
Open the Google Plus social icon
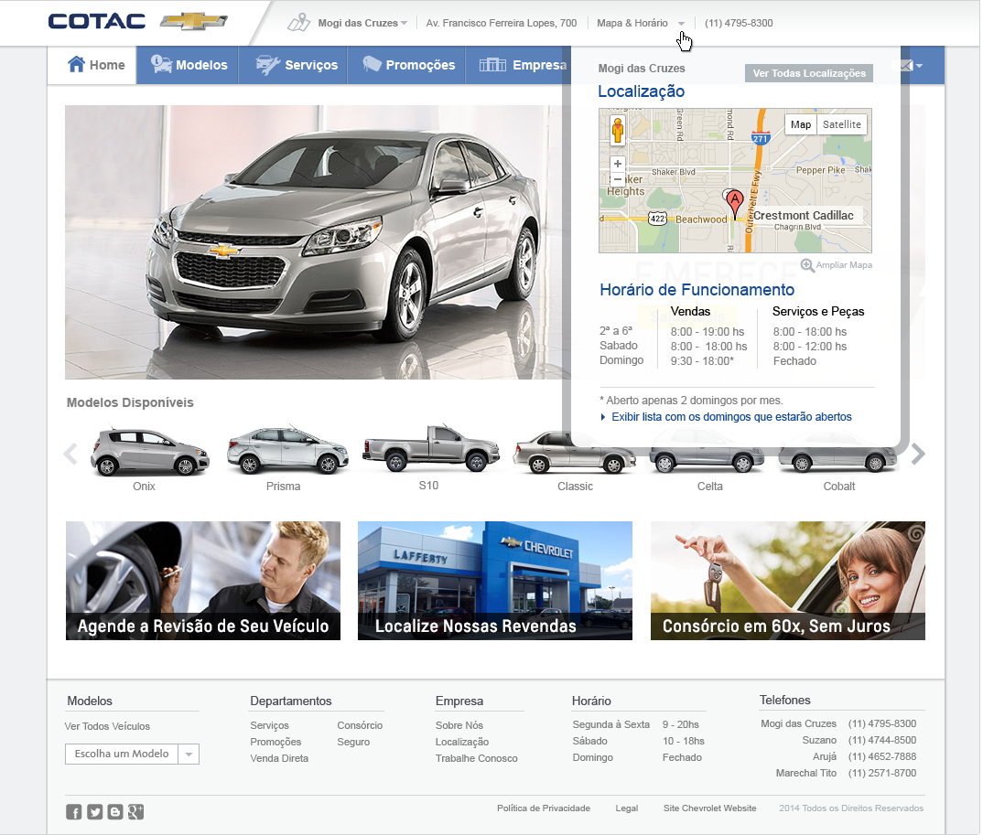tap(136, 812)
